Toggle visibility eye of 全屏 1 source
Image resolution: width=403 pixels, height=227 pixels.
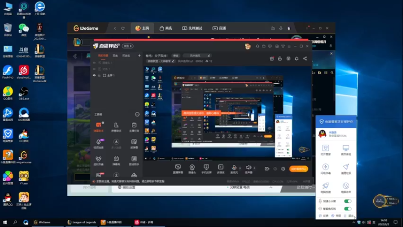coord(94,75)
